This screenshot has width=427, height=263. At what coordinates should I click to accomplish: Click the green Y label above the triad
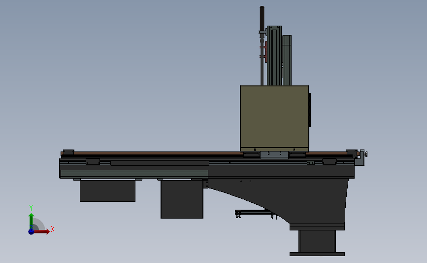pyautogui.click(x=31, y=208)
